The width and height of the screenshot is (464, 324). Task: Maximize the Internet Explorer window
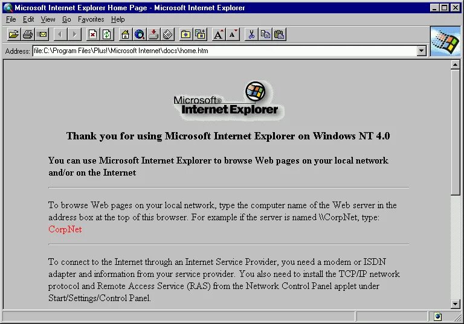pyautogui.click(x=445, y=8)
